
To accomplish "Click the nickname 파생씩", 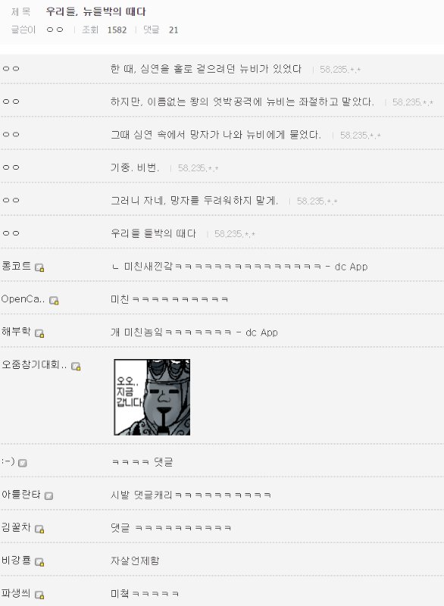I will pos(16,593).
